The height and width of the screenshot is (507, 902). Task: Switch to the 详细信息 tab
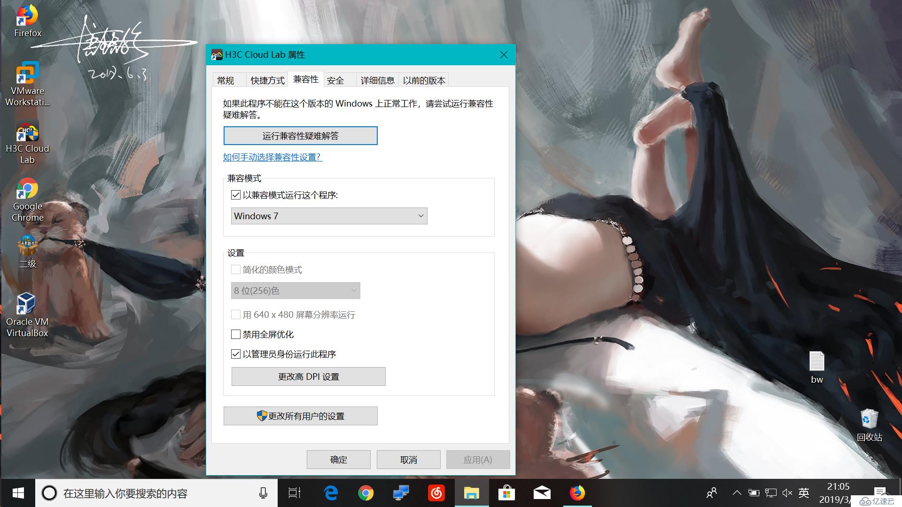[378, 80]
